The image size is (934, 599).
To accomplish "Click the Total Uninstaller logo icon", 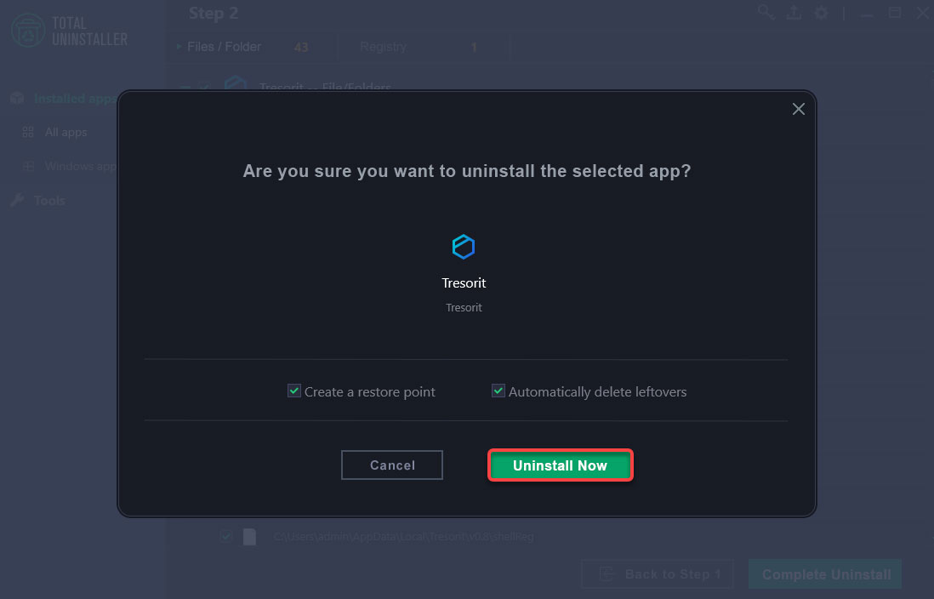I will (x=27, y=31).
